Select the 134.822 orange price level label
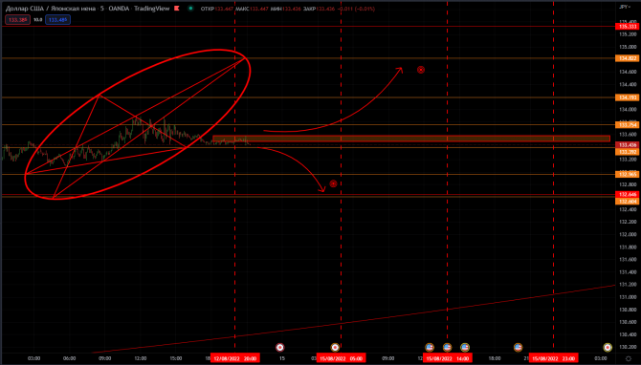 coord(628,58)
